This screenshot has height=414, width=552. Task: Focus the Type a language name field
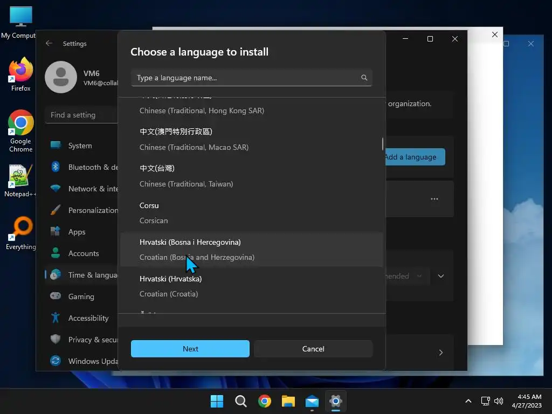click(x=251, y=78)
